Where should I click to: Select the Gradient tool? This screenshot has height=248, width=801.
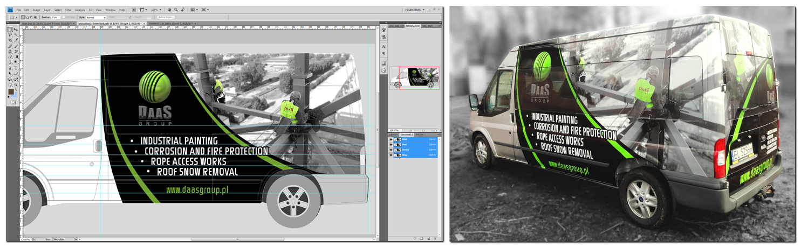pos(16,57)
